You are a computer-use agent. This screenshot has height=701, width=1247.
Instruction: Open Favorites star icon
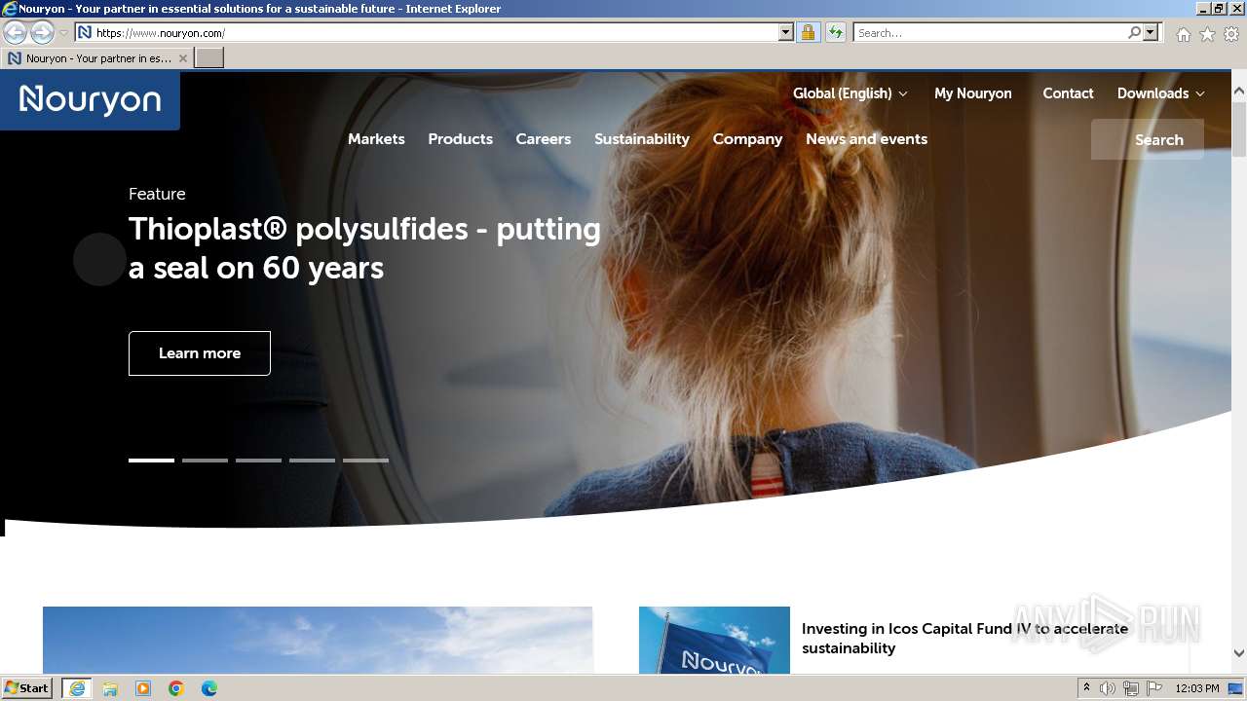[1207, 34]
